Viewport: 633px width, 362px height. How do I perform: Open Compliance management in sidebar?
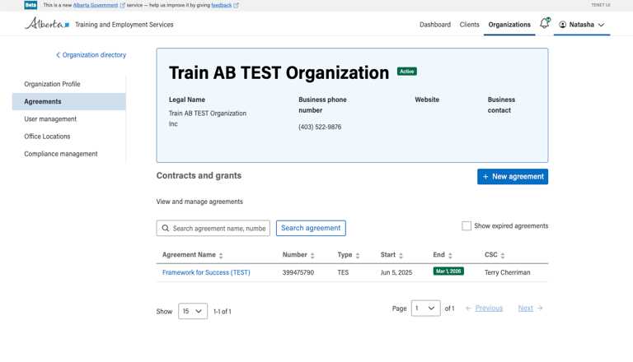coord(61,154)
